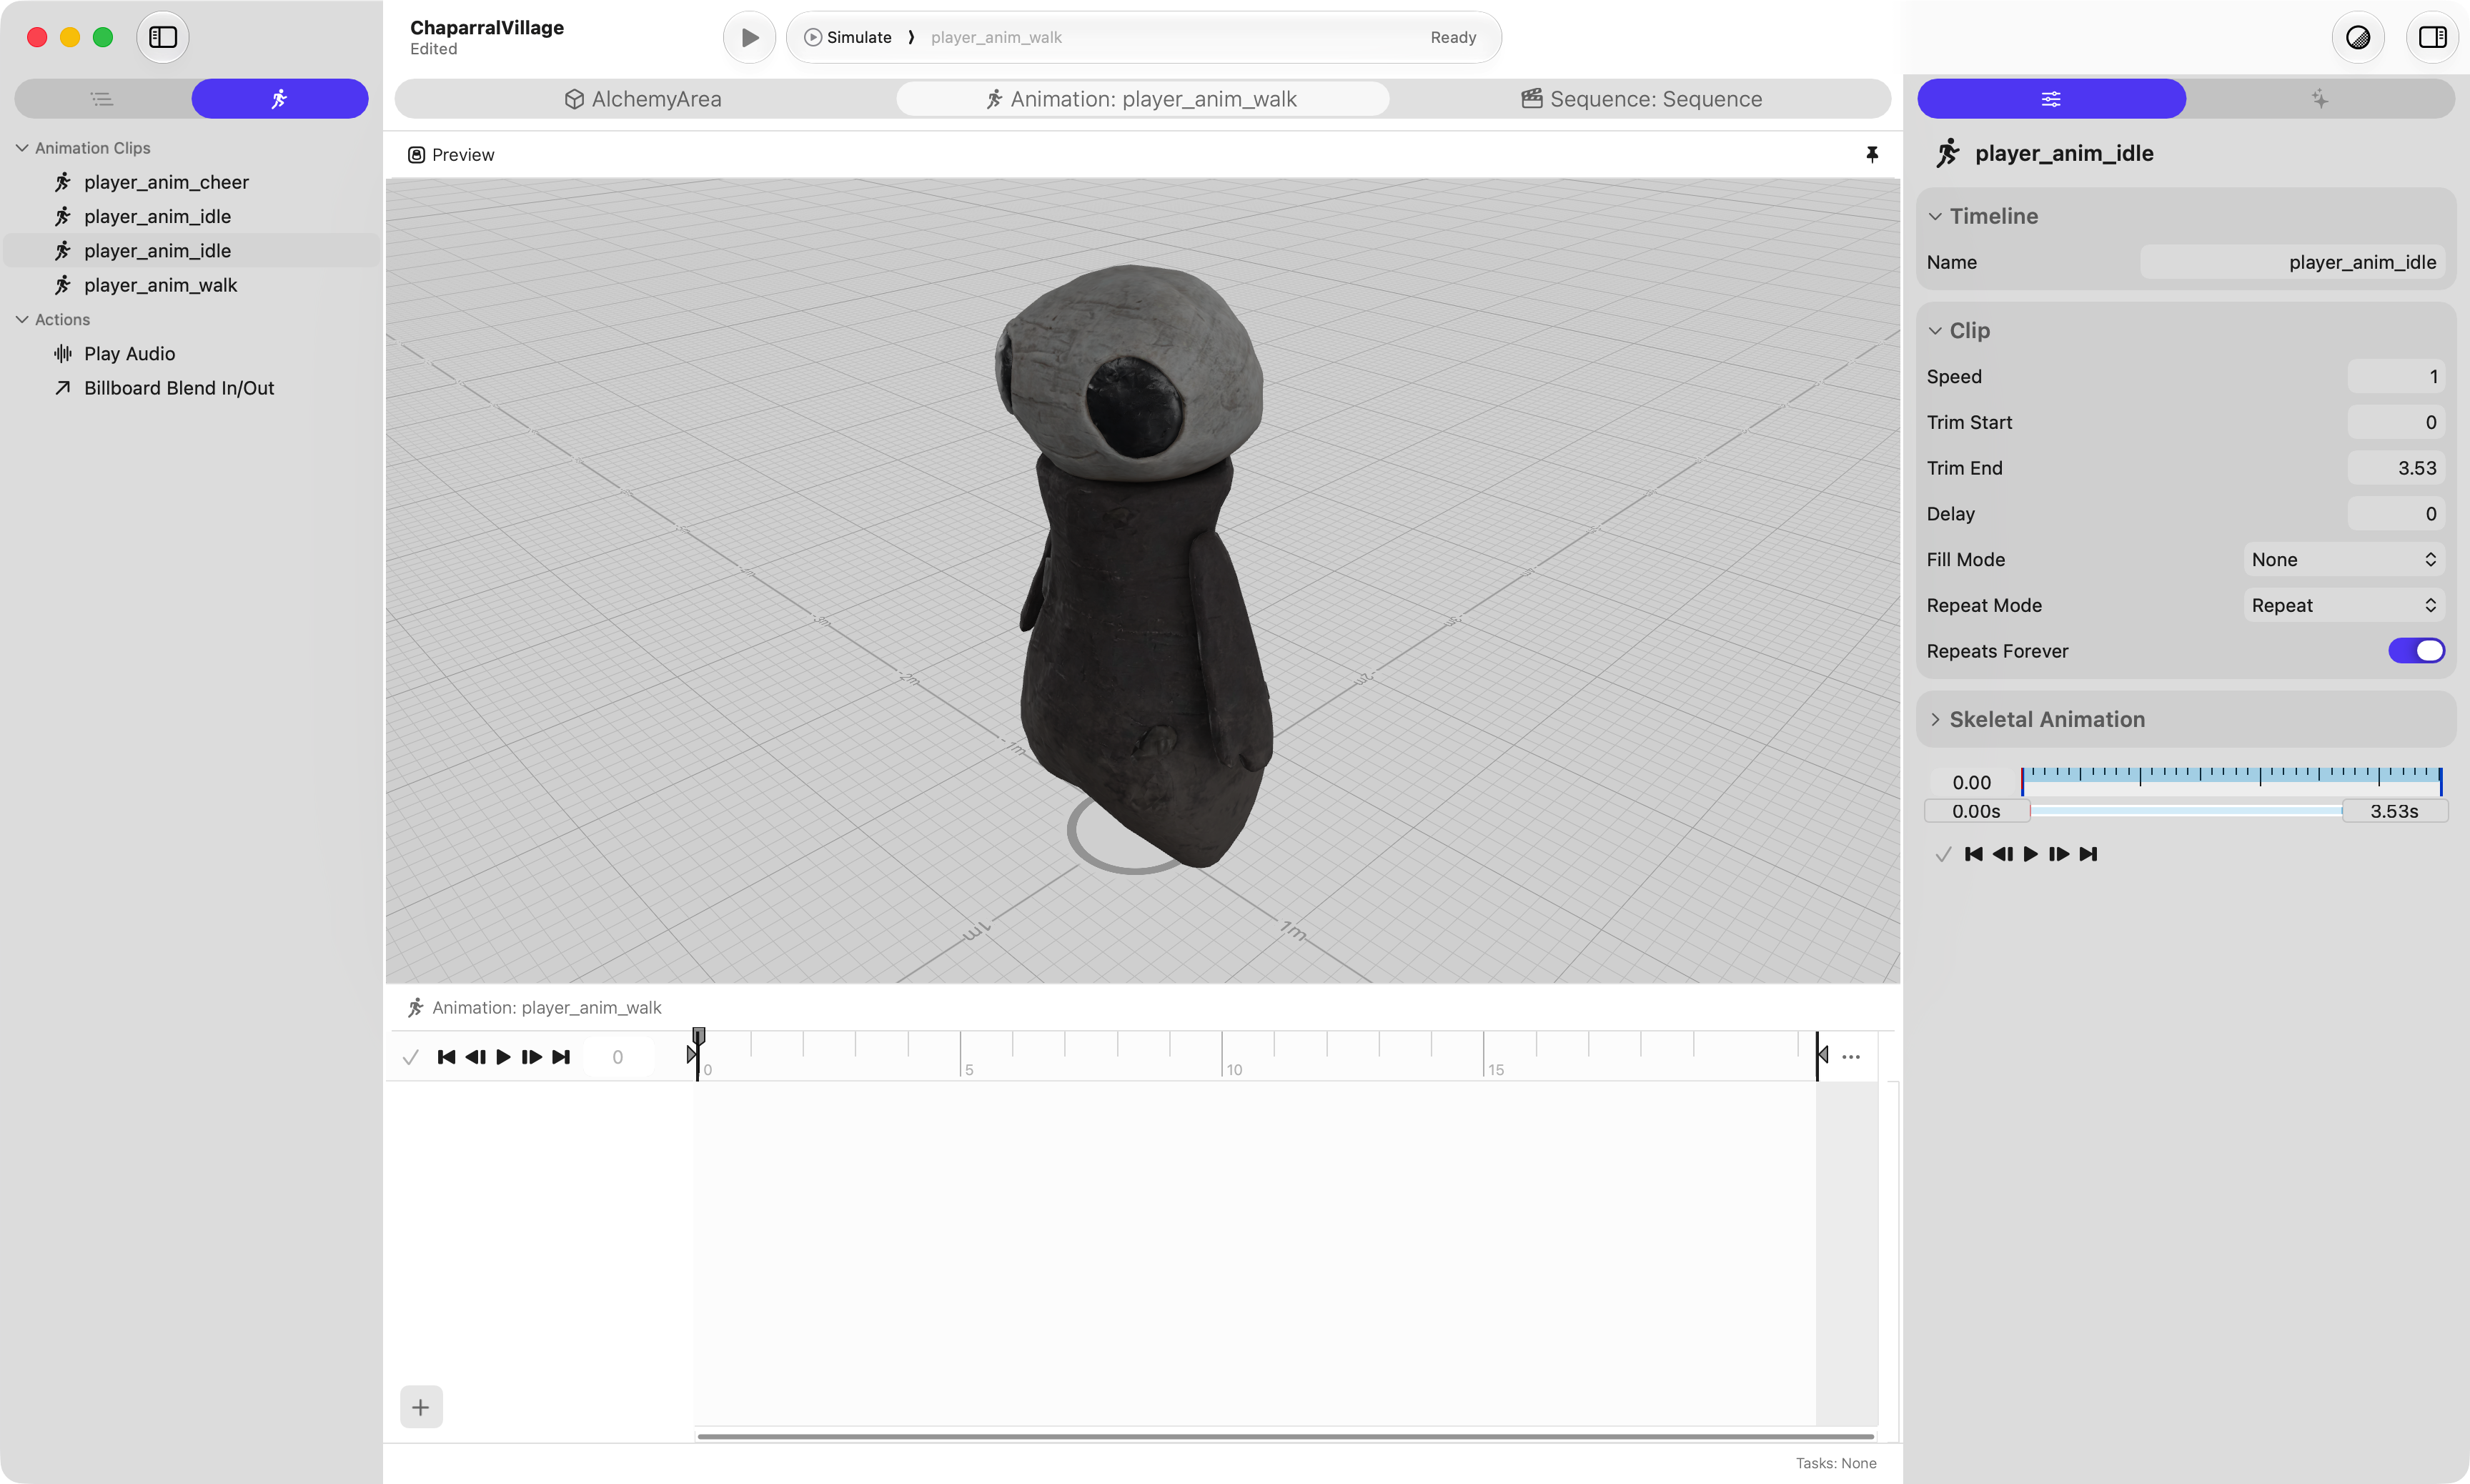The image size is (2470, 1484).
Task: Click the timeline playhead marker at 0
Action: coord(698,1037)
